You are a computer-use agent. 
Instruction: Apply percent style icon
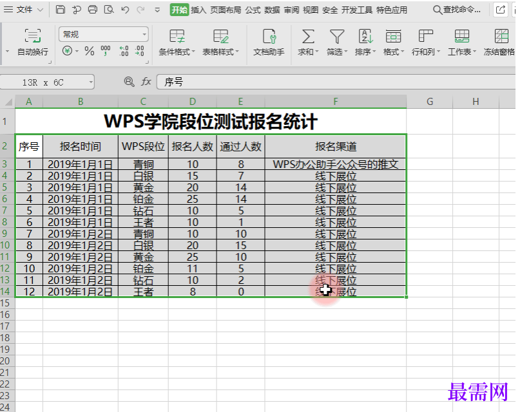click(x=89, y=51)
